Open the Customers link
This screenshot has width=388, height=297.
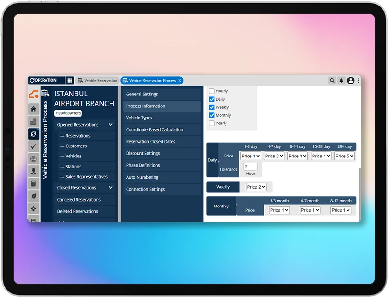coord(76,146)
